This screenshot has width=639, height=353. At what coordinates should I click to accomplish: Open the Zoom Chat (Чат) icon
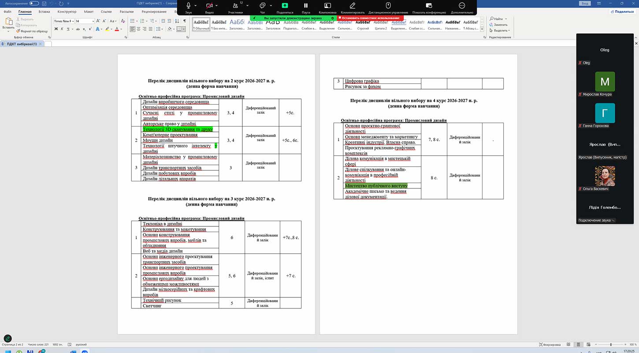[262, 6]
